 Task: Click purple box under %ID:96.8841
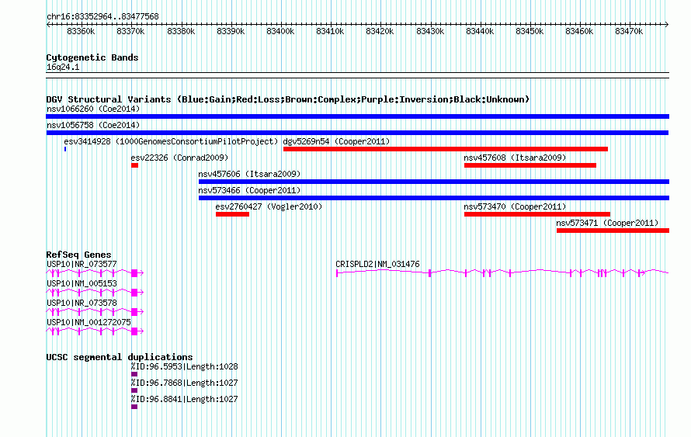[134, 407]
